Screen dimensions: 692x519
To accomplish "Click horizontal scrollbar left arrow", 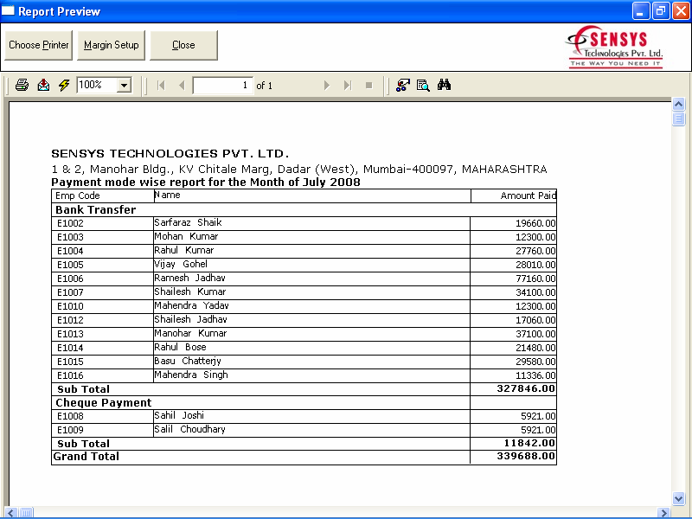I will [11, 513].
